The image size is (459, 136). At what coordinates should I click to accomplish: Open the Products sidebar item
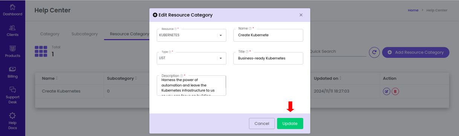(12, 52)
